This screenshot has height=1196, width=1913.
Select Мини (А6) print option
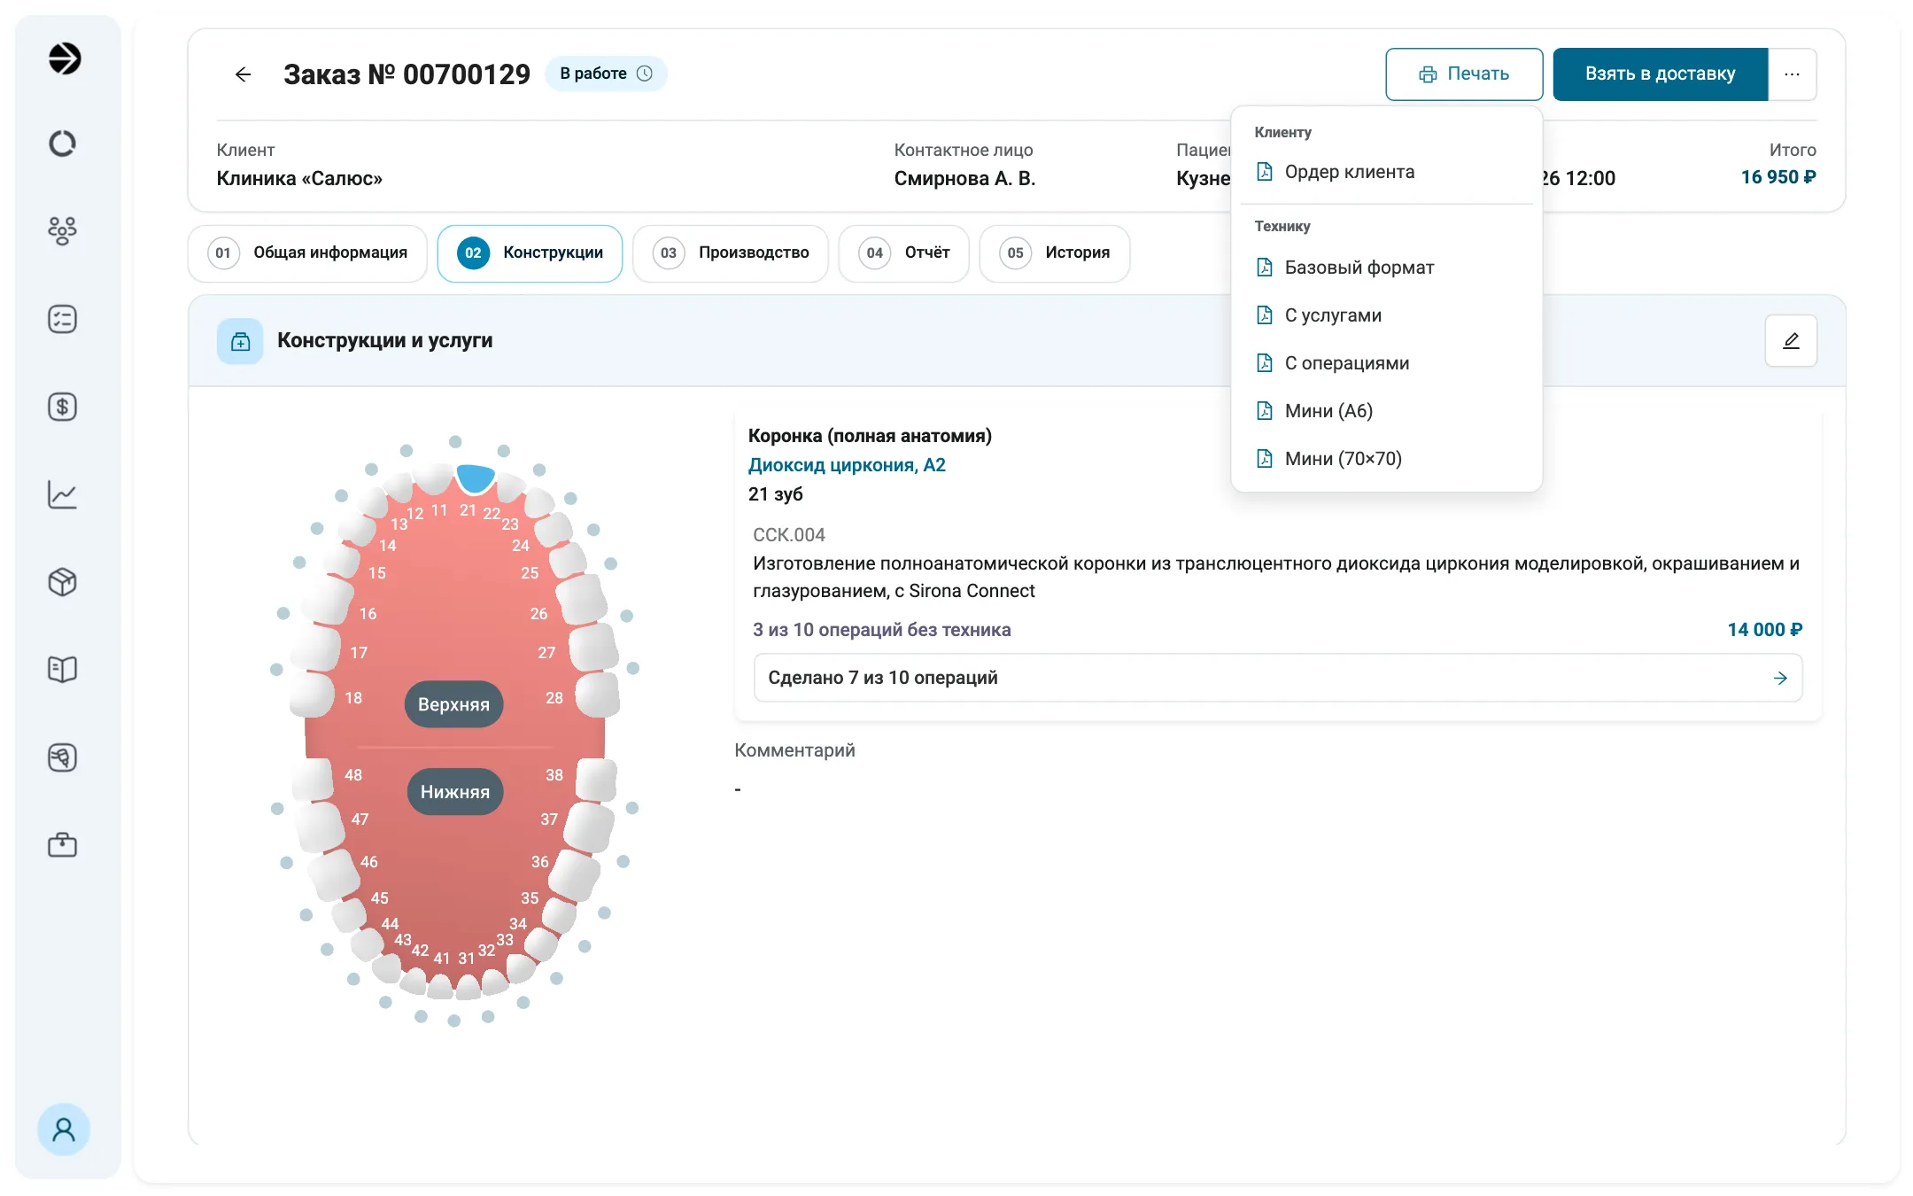1386,411
